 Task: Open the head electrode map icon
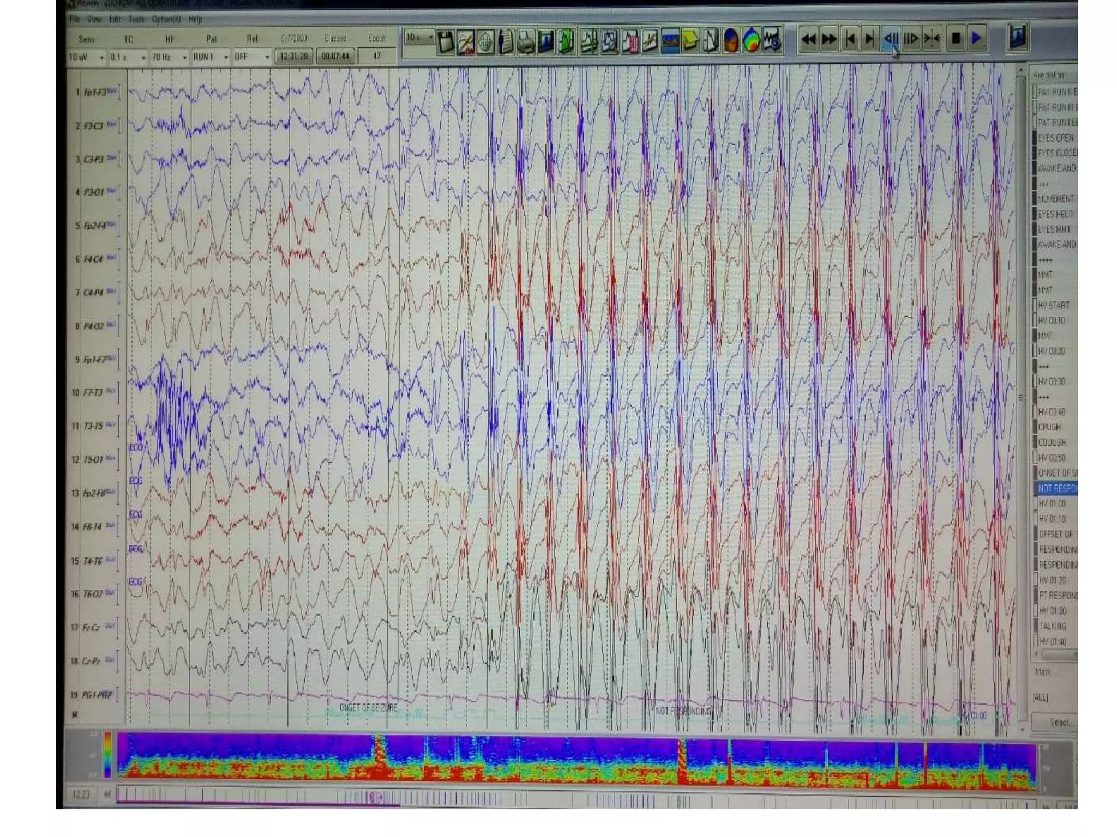tap(485, 41)
